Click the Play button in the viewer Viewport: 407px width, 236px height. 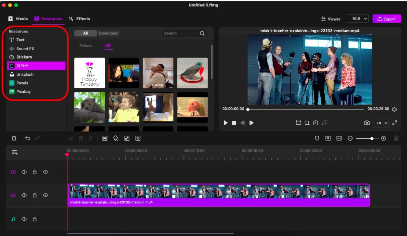pyautogui.click(x=226, y=123)
